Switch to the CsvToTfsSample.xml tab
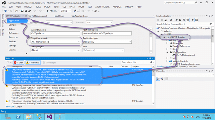Viewport: 215px width, 120px height. pos(38,16)
